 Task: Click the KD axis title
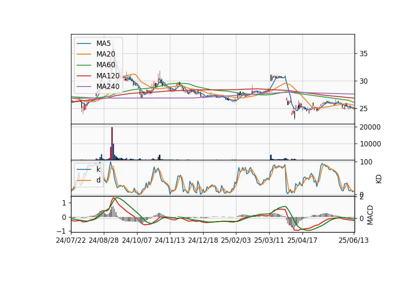(x=379, y=179)
